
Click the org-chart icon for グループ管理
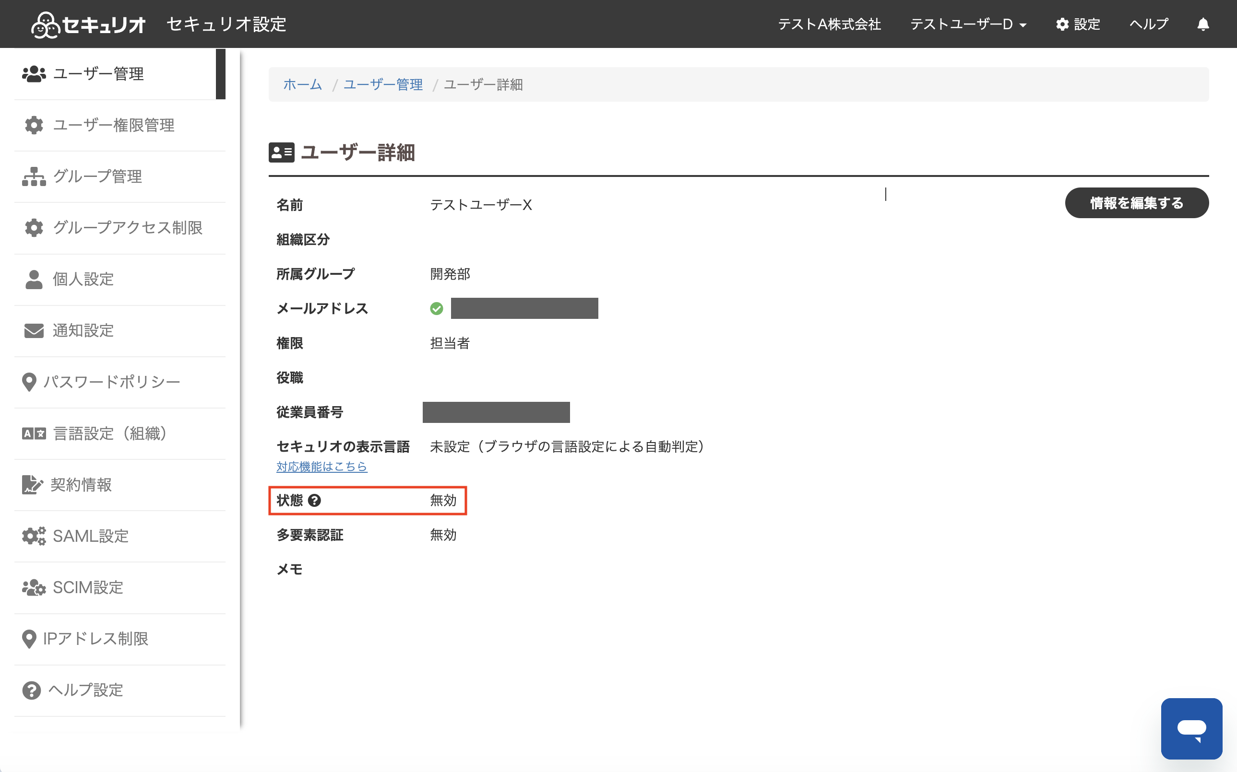click(34, 176)
